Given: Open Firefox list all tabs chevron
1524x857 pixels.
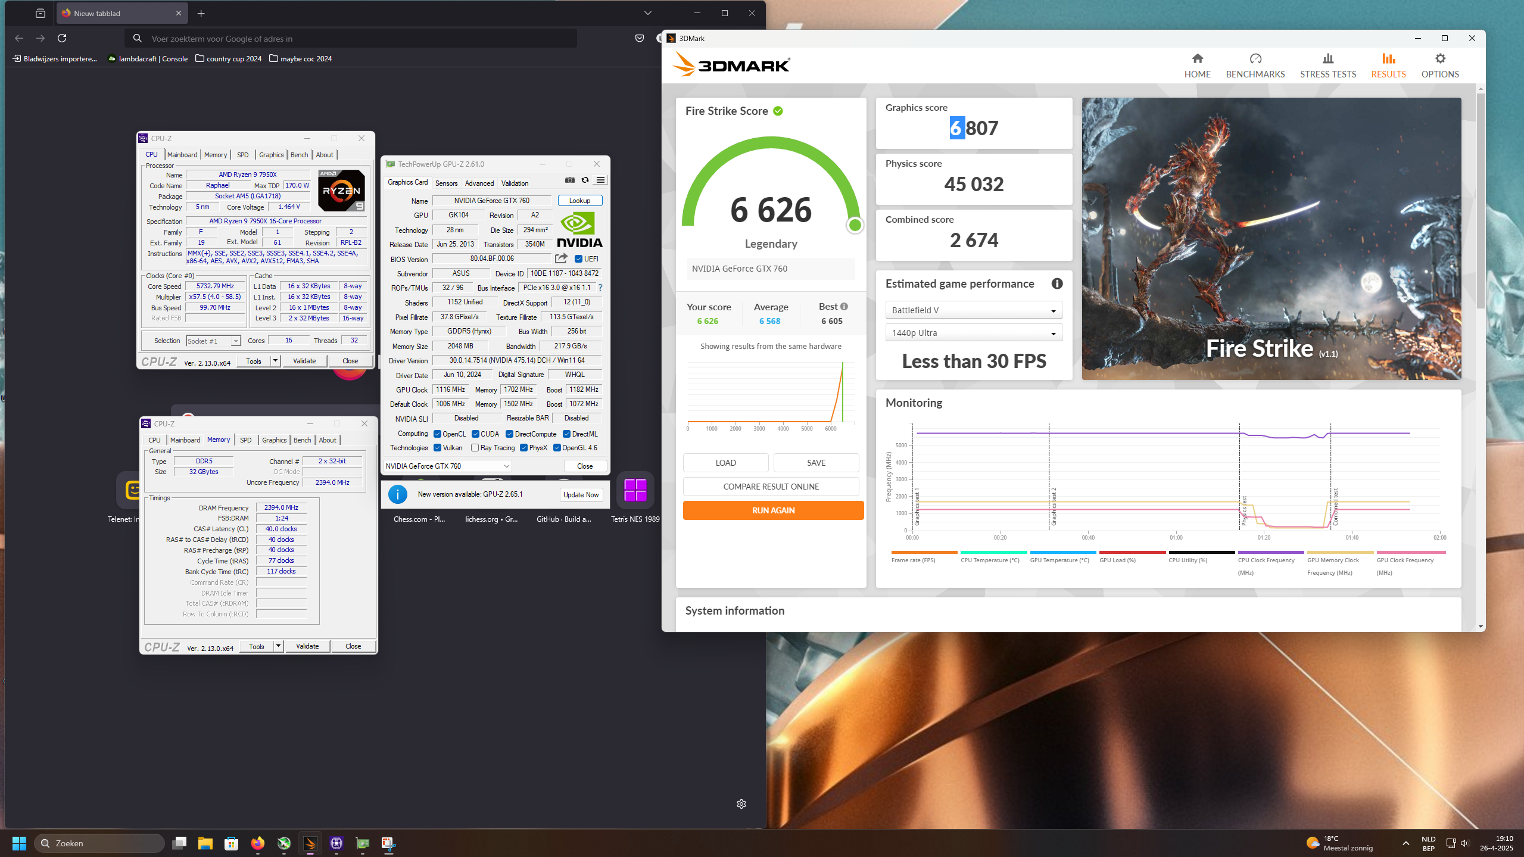Looking at the screenshot, I should click(648, 13).
